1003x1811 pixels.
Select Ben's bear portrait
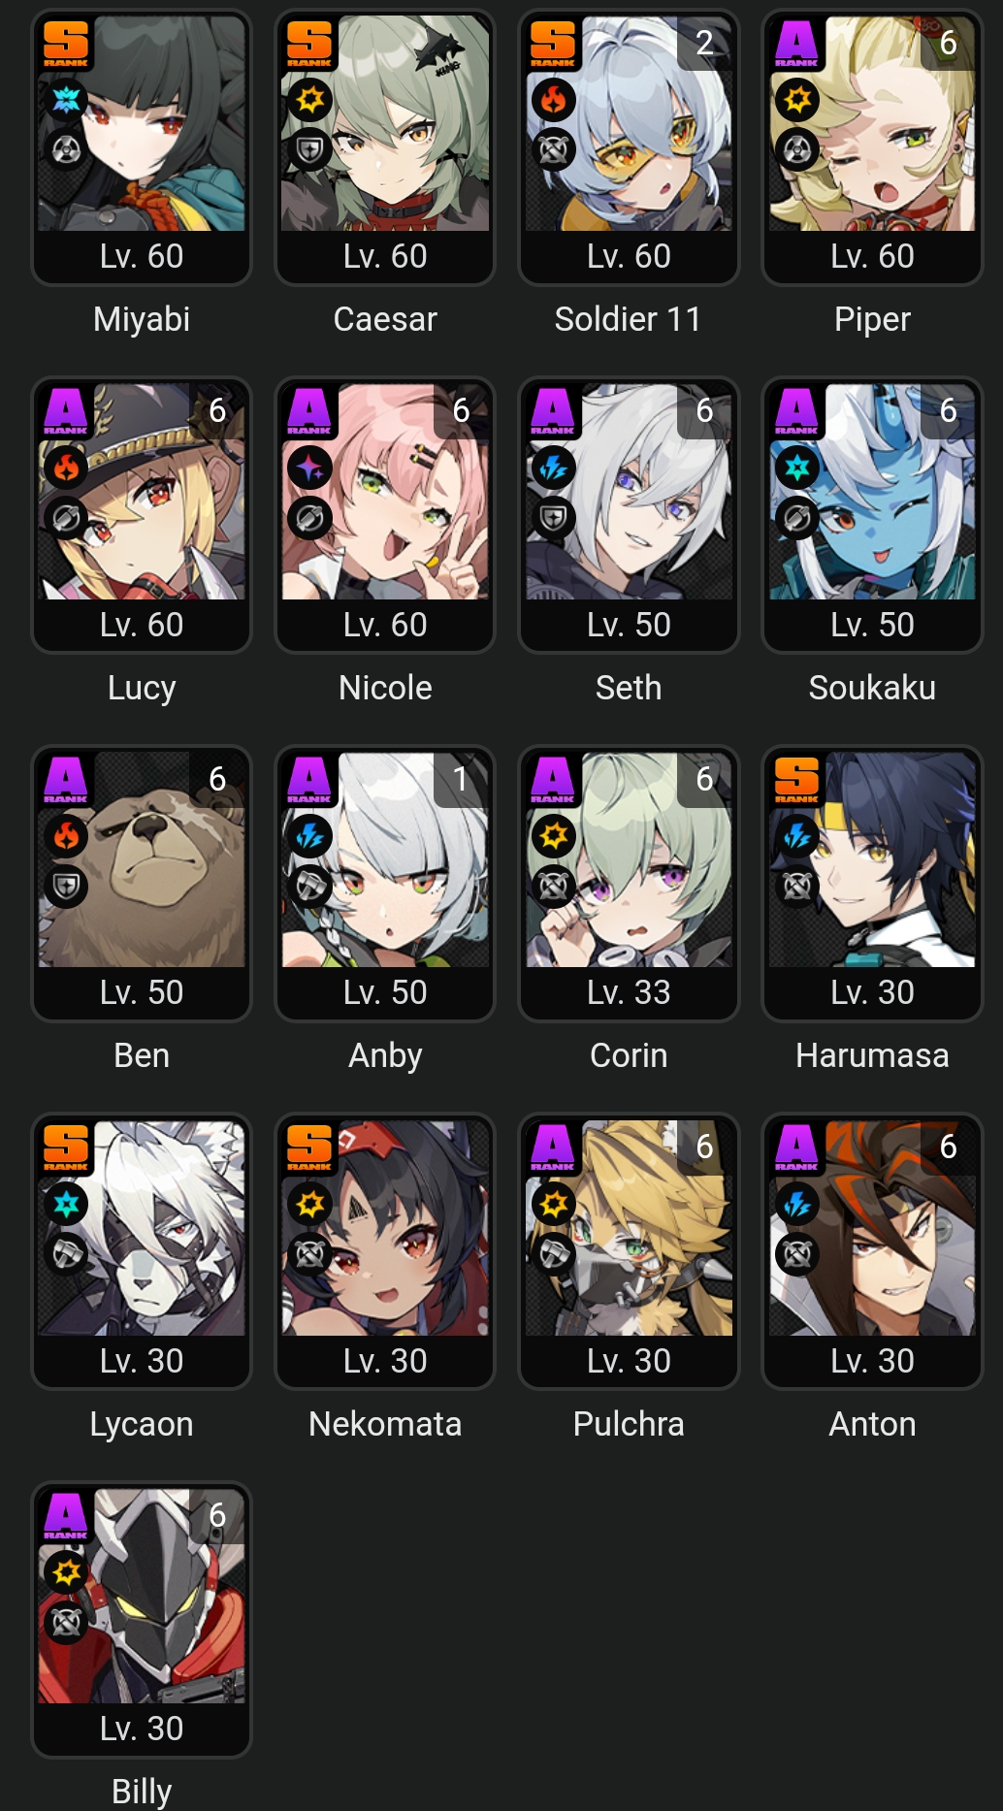pyautogui.click(x=142, y=860)
